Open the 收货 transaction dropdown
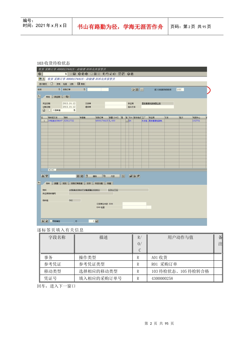244x346 pixels. 59,90
